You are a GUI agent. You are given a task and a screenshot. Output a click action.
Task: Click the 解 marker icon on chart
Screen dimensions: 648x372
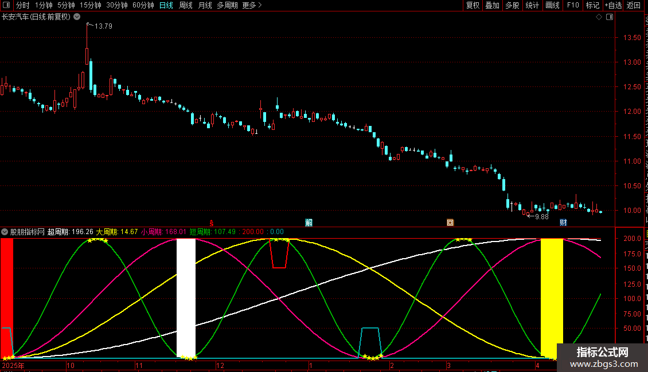coord(309,223)
